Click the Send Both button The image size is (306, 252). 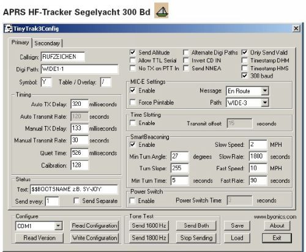[196, 226]
